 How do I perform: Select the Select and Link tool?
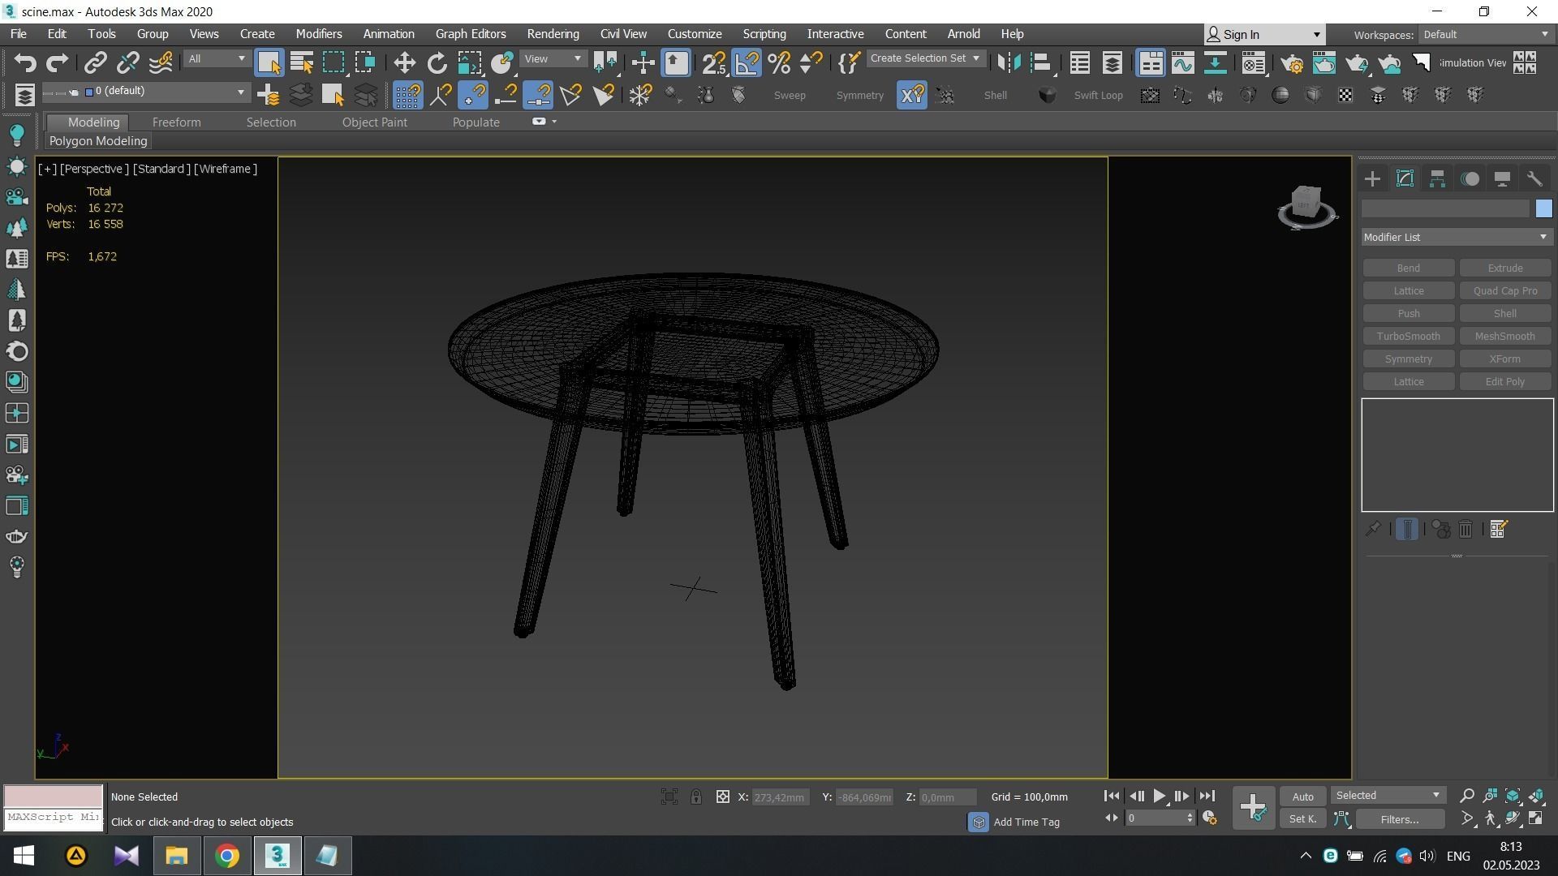point(96,62)
